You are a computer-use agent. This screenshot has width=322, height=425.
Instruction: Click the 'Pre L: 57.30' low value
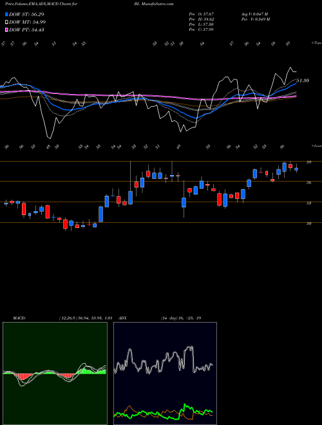[201, 24]
